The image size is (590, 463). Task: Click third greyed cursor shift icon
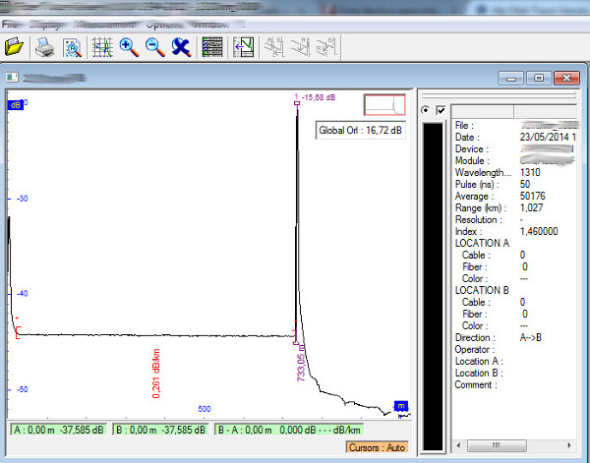(326, 47)
